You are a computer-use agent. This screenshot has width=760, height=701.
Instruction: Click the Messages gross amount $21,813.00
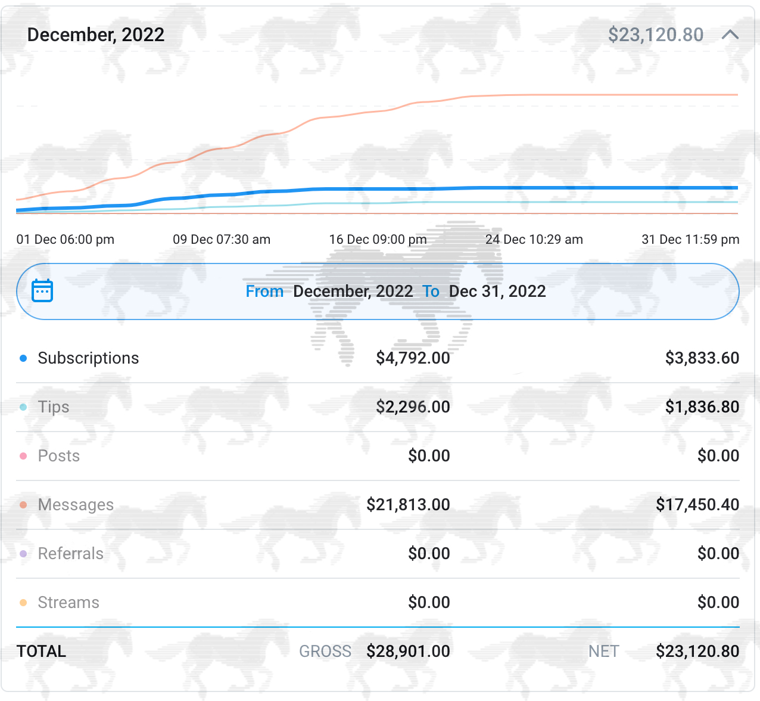click(x=408, y=505)
